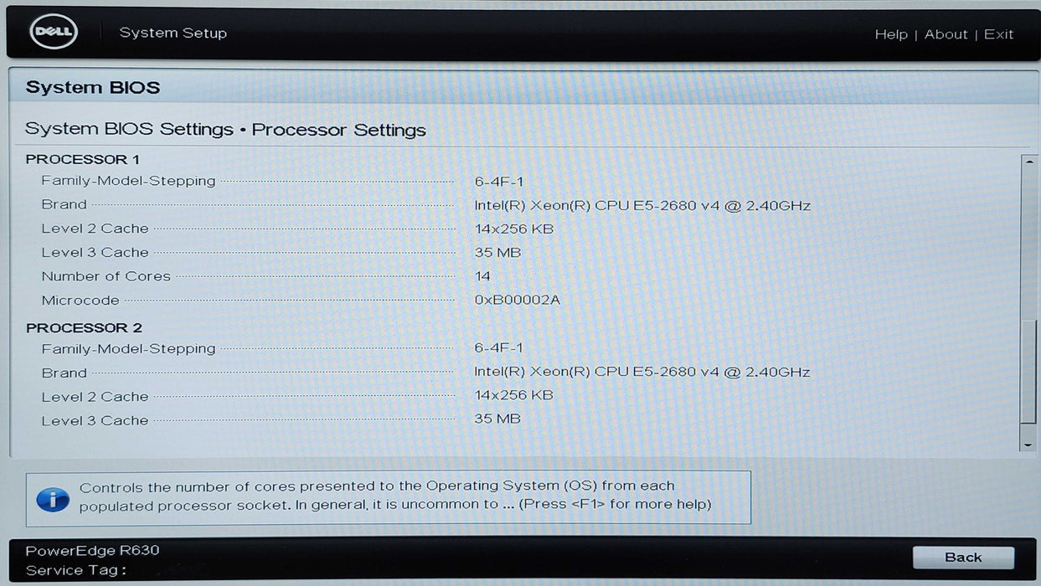Click Processor 1 14x256 KB value
The image size is (1041, 586).
coord(513,229)
